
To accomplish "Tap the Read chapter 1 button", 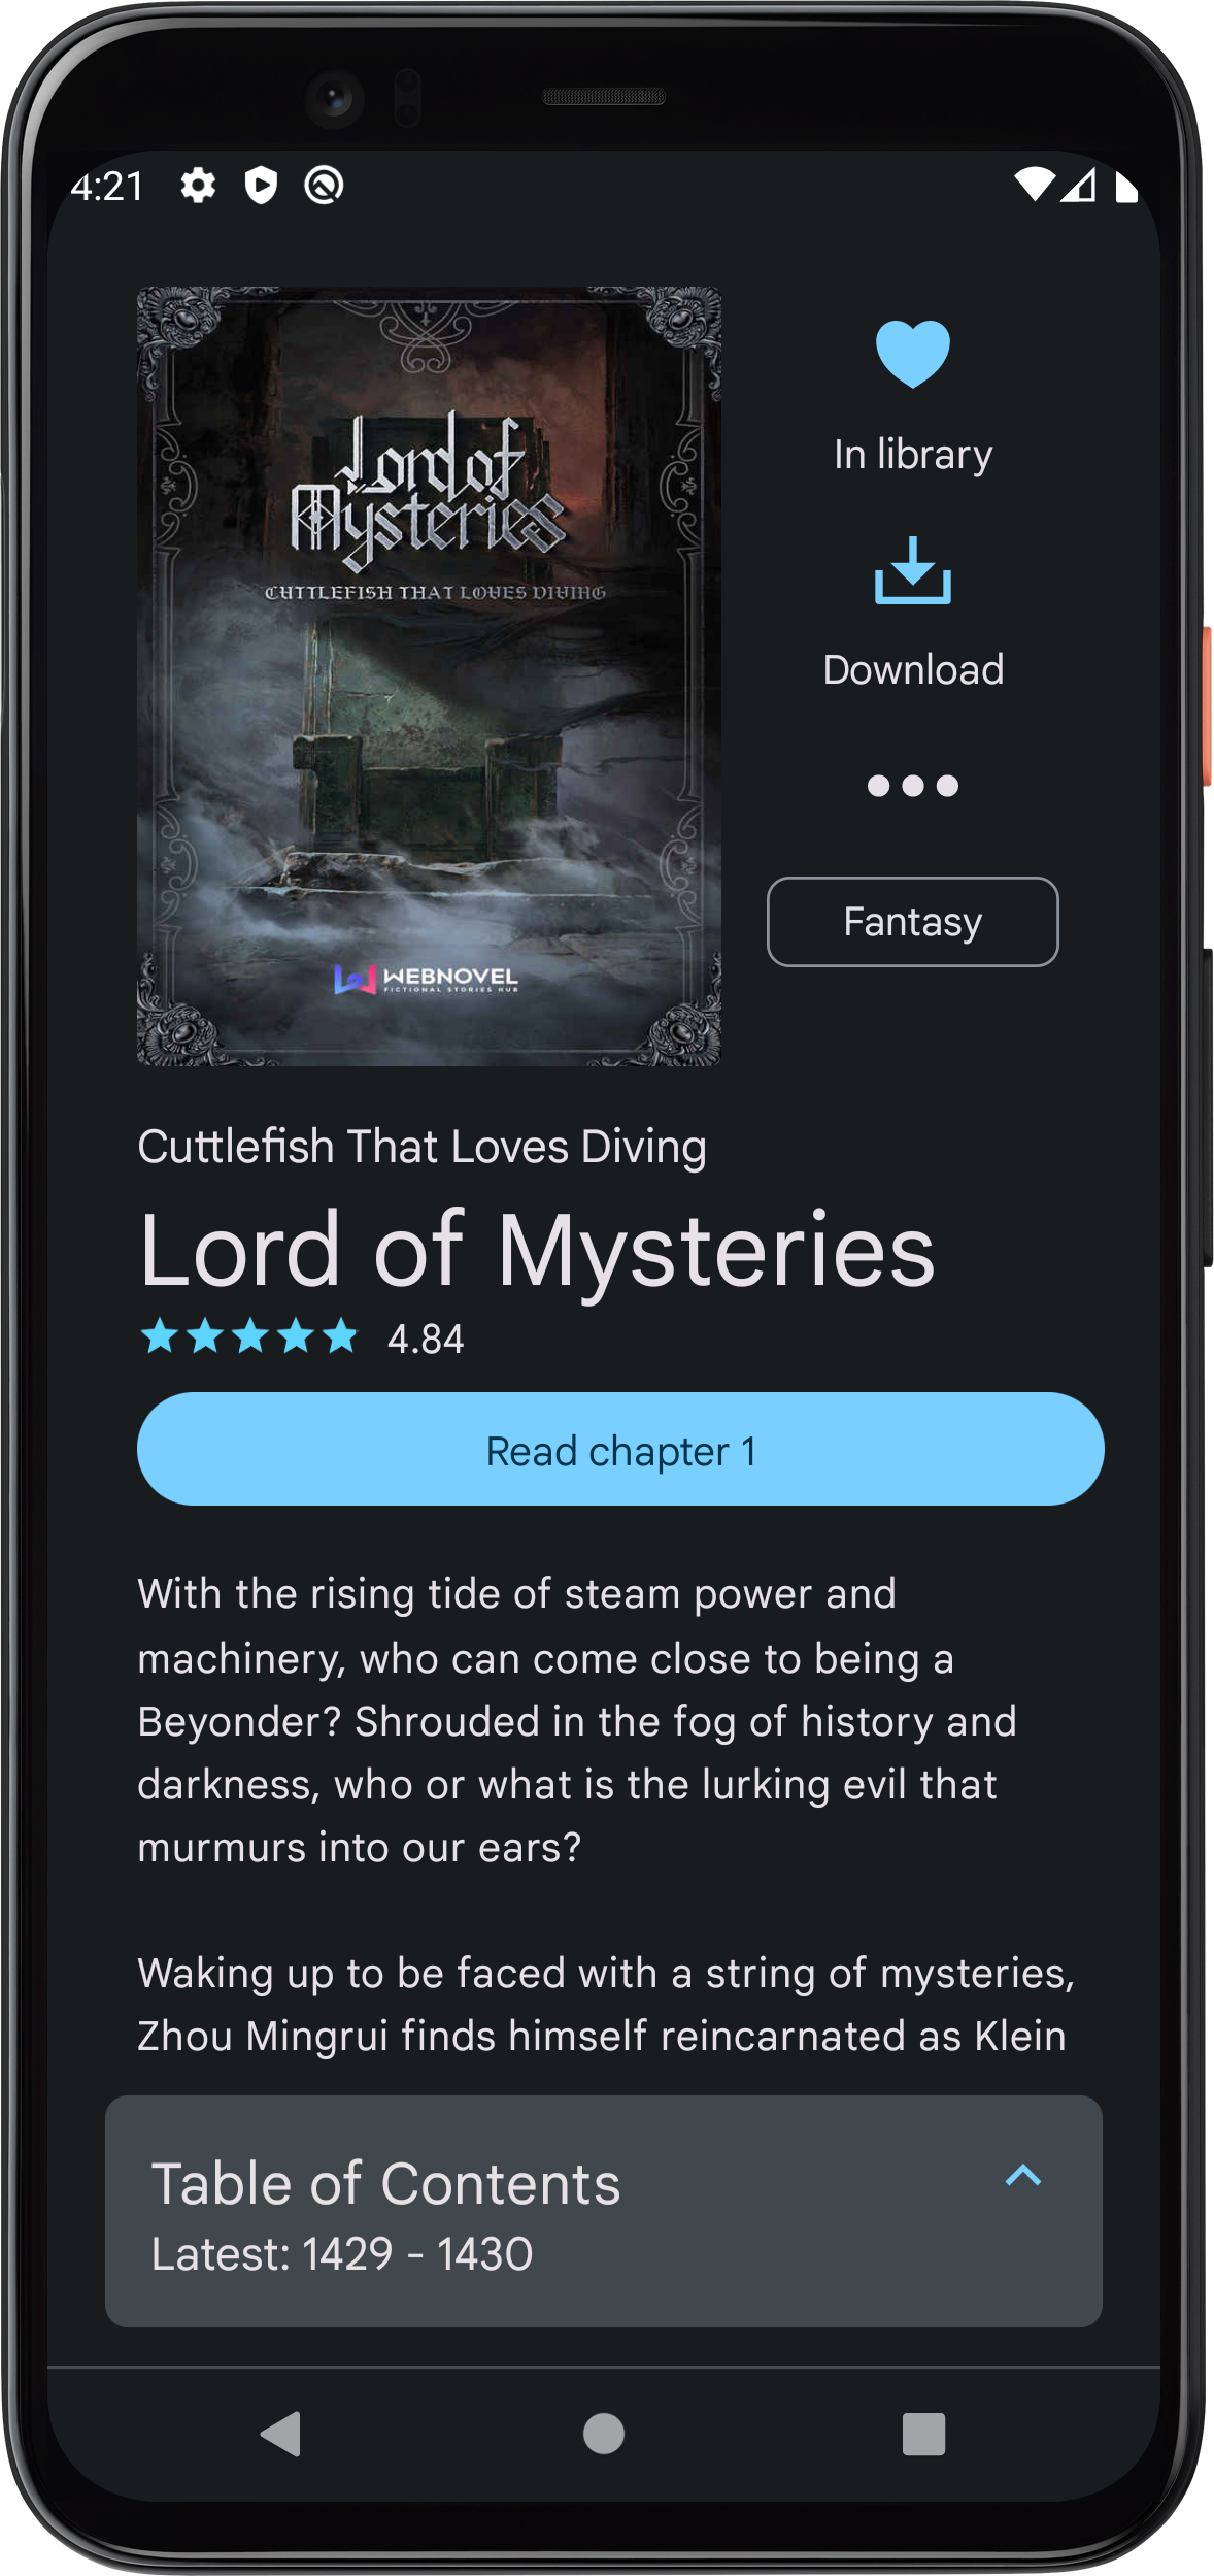I will pyautogui.click(x=619, y=1450).
